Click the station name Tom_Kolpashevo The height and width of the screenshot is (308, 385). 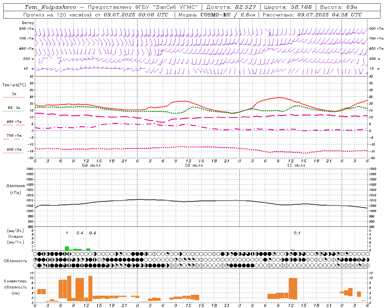tap(50, 7)
